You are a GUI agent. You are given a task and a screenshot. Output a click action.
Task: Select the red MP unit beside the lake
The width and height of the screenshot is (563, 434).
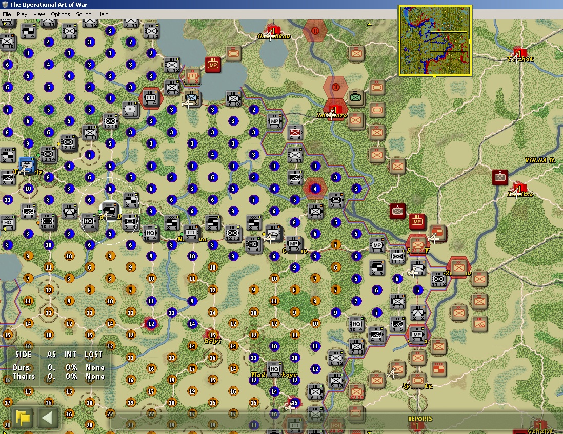pos(213,64)
